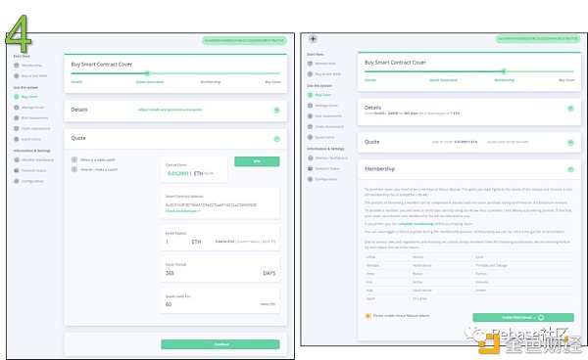Go to Manage Cover menu label, left panel
Viewport: 588px width, 360px height.
(32, 108)
